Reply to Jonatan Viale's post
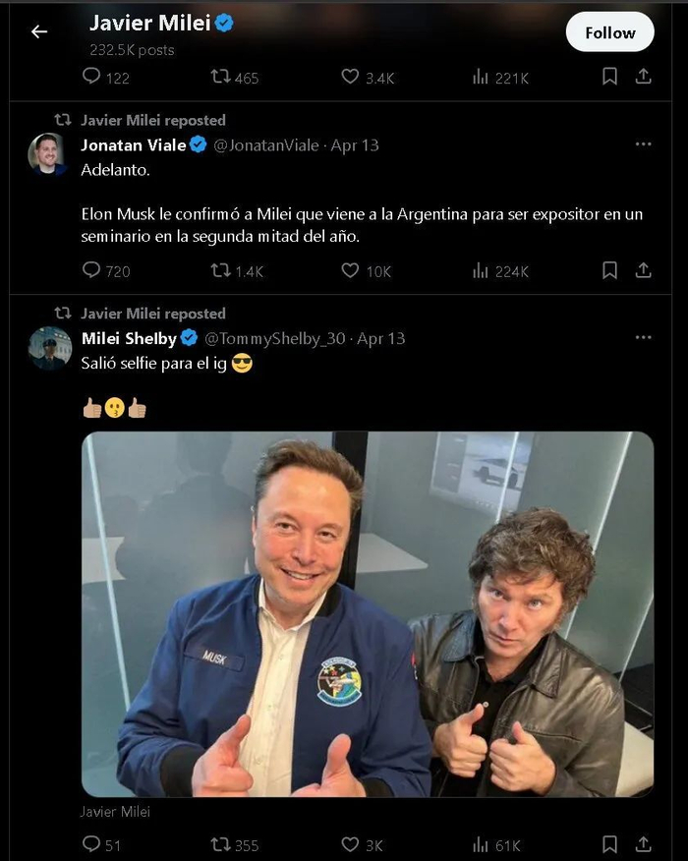The height and width of the screenshot is (861, 688). [91, 270]
